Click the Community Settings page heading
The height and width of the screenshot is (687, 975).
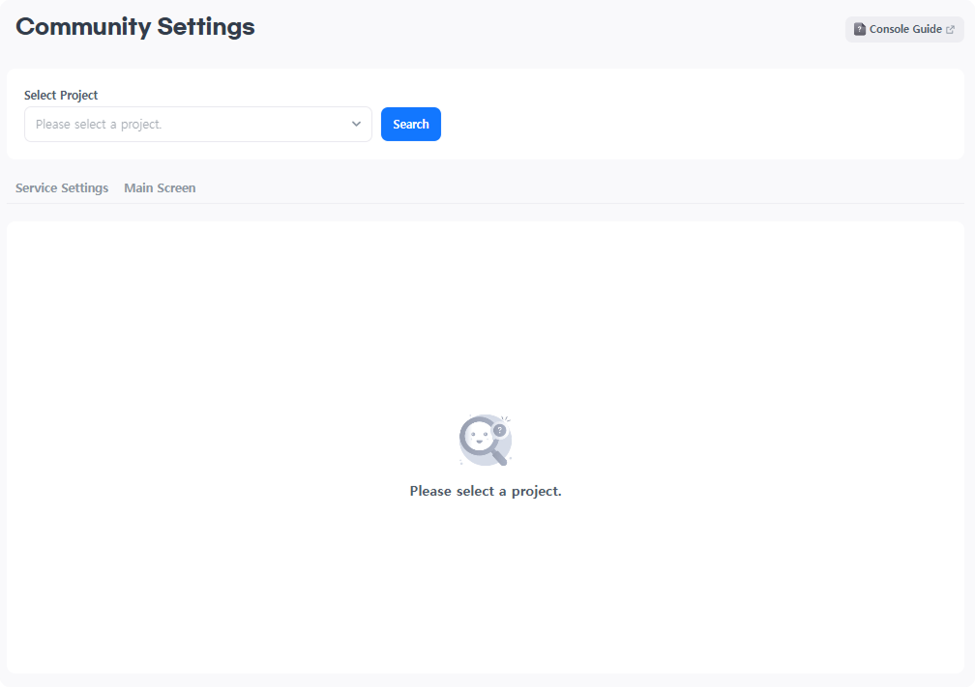click(x=135, y=27)
